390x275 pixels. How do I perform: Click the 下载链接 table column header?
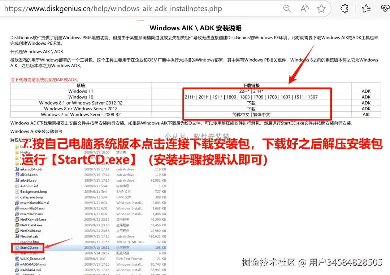coord(251,85)
